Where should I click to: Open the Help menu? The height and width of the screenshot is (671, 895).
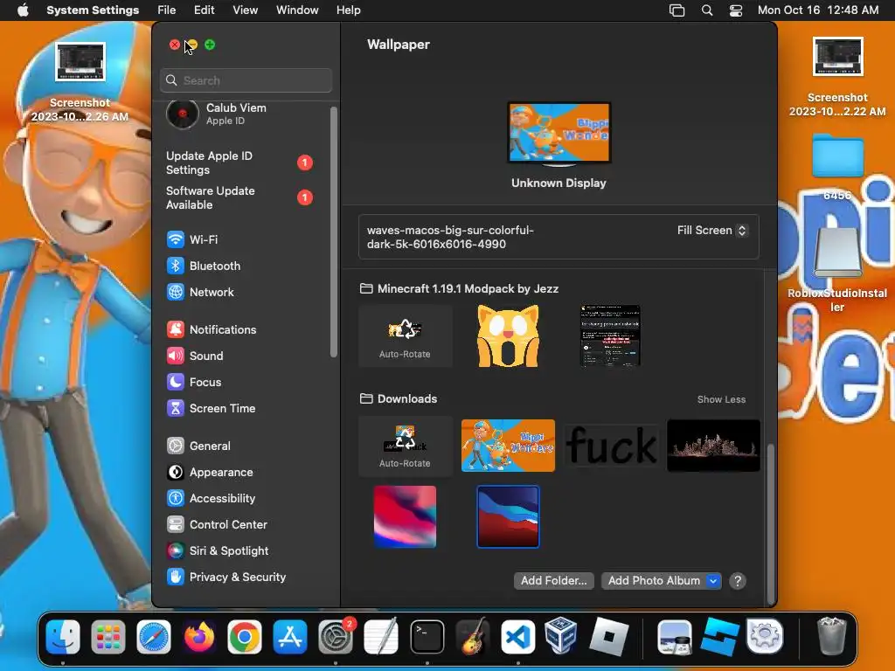point(348,10)
